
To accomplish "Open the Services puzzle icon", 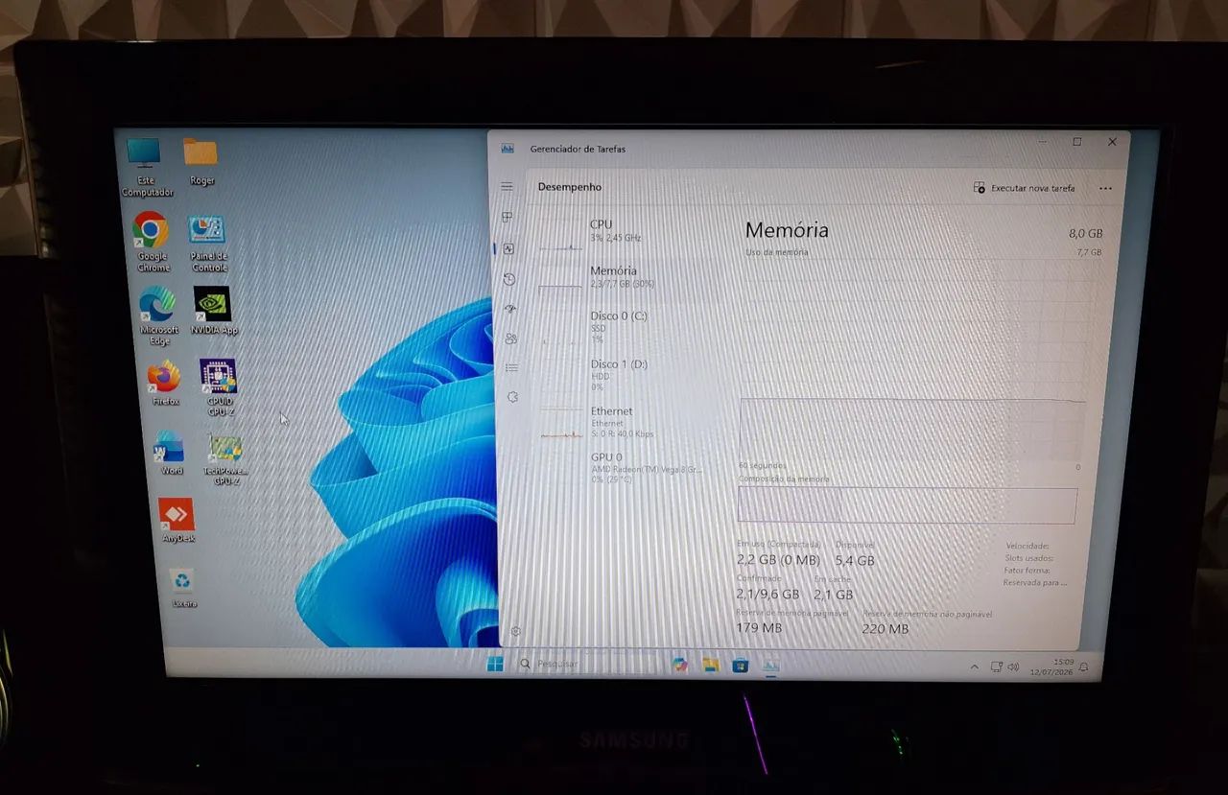I will [512, 396].
